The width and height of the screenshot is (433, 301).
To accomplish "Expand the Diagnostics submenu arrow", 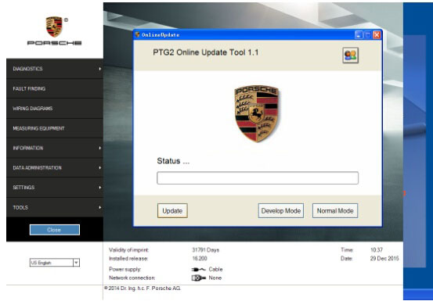I will tap(100, 69).
